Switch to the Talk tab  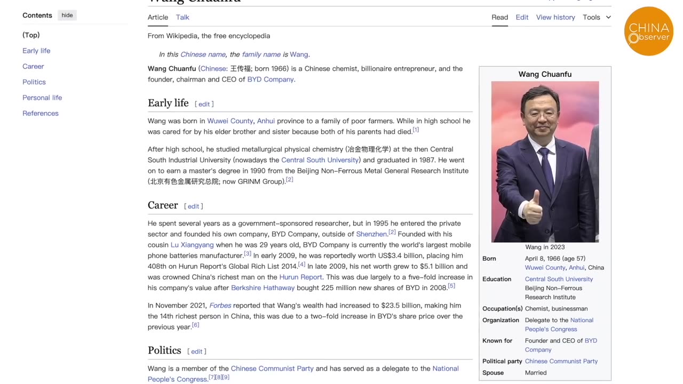[x=182, y=17]
